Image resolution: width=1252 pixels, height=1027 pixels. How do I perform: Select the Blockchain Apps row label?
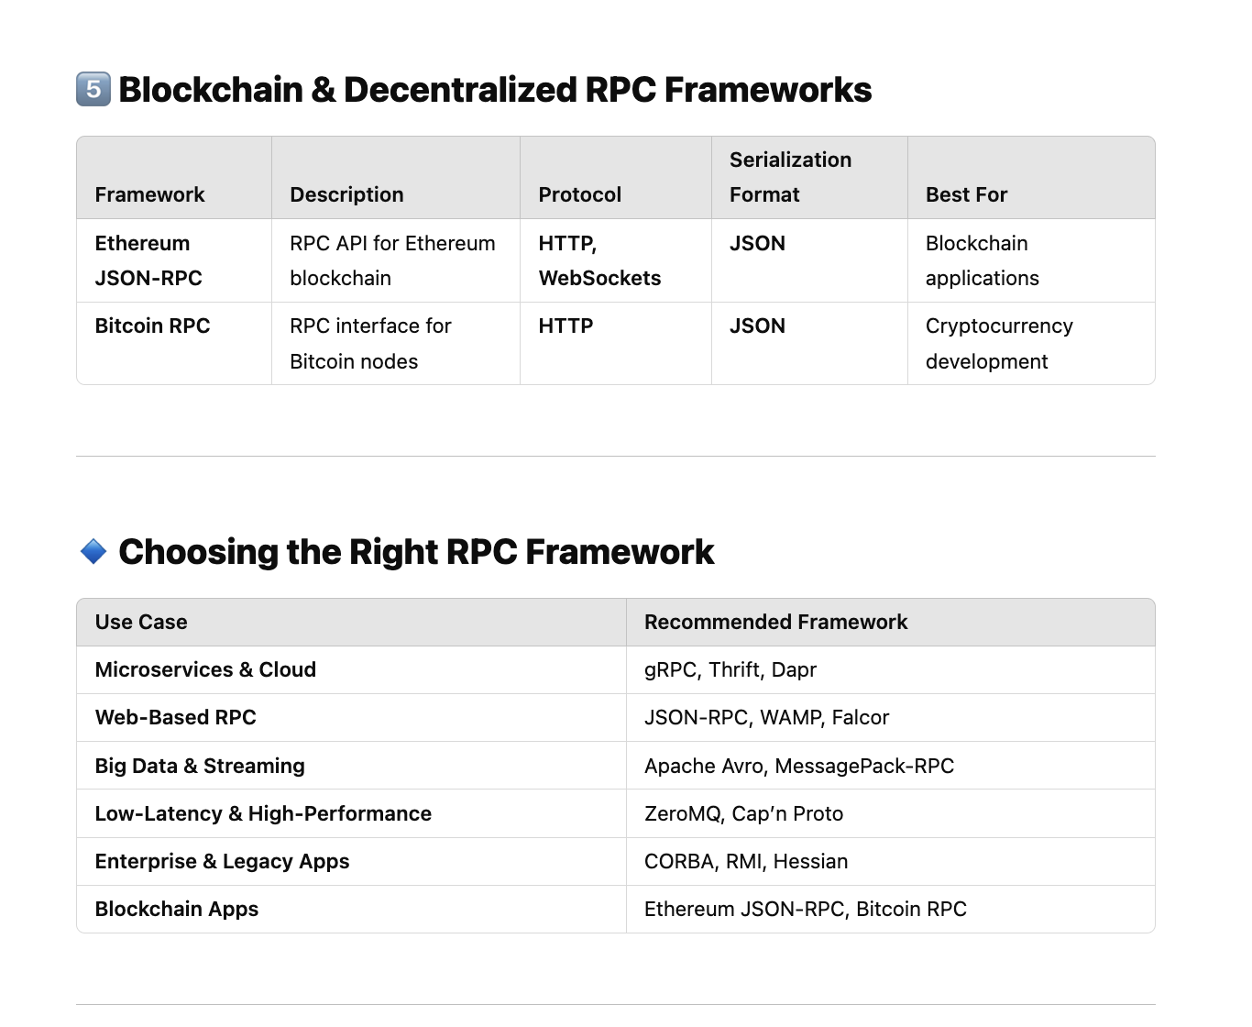coord(176,909)
